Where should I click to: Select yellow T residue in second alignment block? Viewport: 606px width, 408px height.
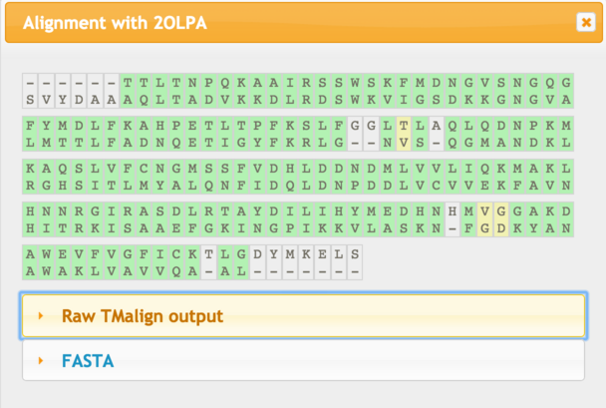tap(403, 126)
